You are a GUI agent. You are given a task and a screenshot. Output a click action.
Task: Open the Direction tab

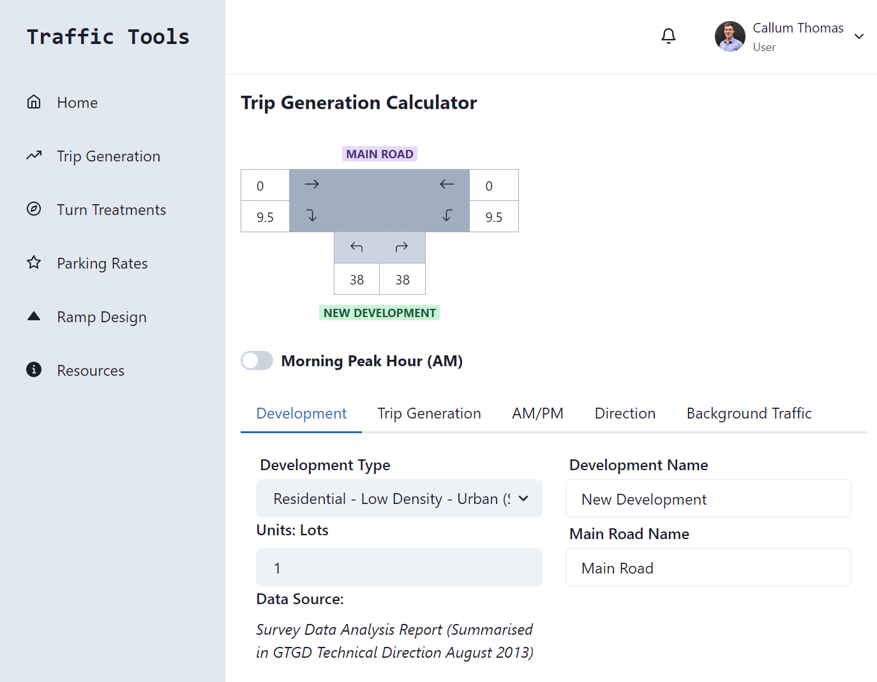point(625,413)
